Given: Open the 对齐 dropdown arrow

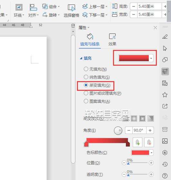Looking at the screenshot, I should click(x=38, y=15).
